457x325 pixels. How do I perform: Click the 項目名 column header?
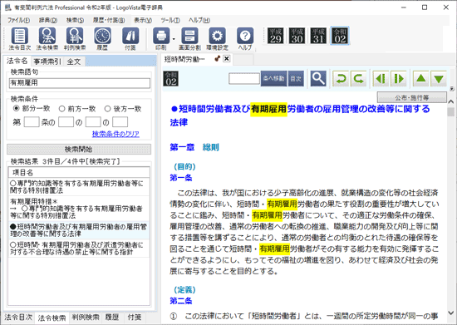pos(79,172)
